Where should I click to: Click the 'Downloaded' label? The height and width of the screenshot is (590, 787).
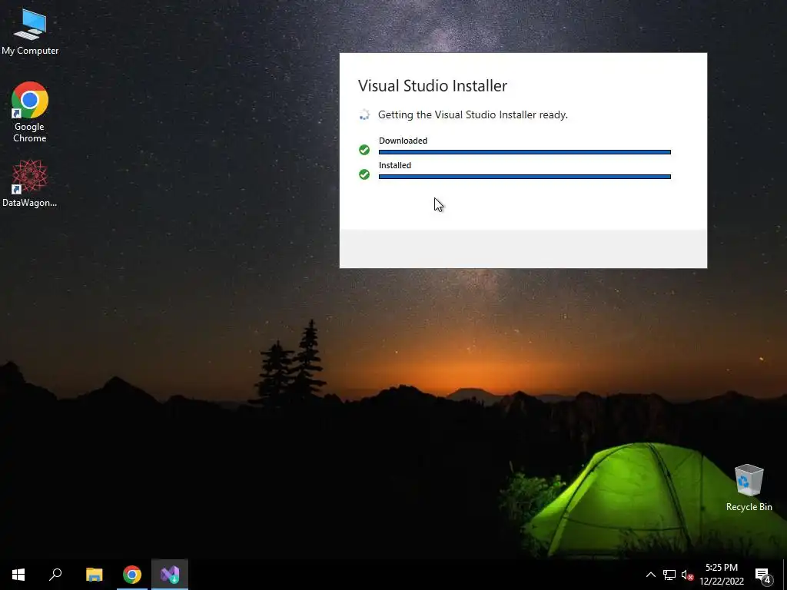pyautogui.click(x=403, y=141)
